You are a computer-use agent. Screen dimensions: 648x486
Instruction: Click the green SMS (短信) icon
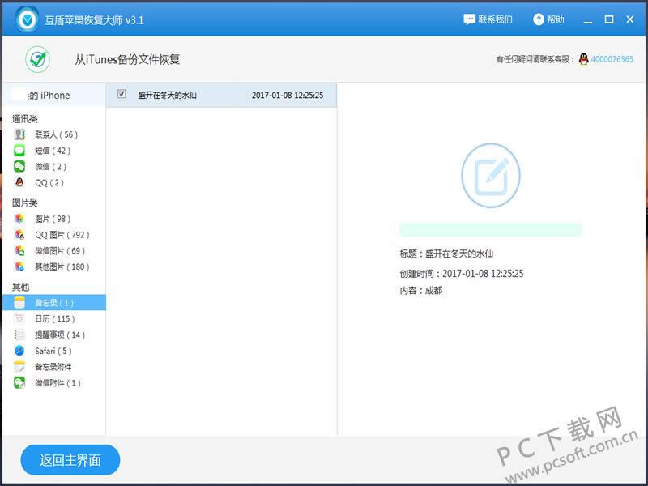tap(19, 151)
